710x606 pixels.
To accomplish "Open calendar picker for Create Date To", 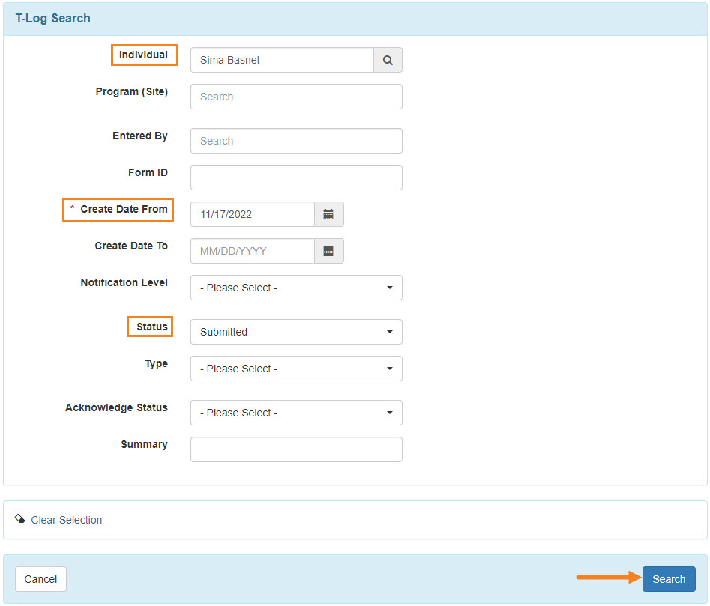I will [x=328, y=251].
